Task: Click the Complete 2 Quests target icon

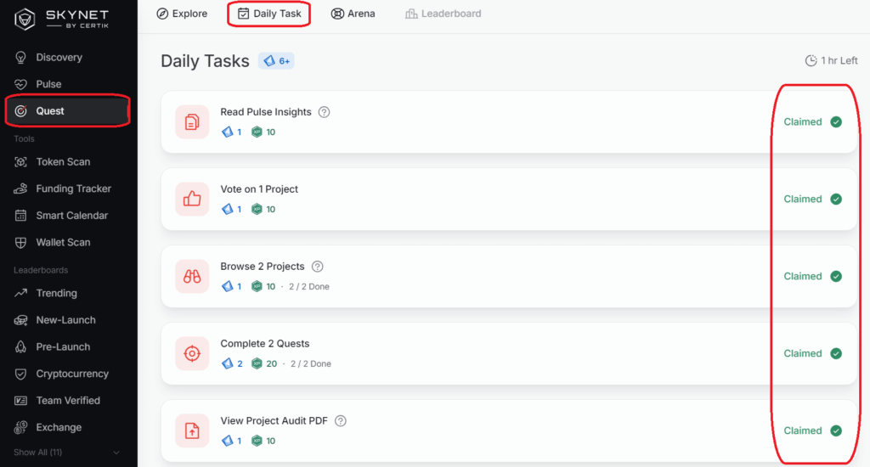Action: [192, 353]
